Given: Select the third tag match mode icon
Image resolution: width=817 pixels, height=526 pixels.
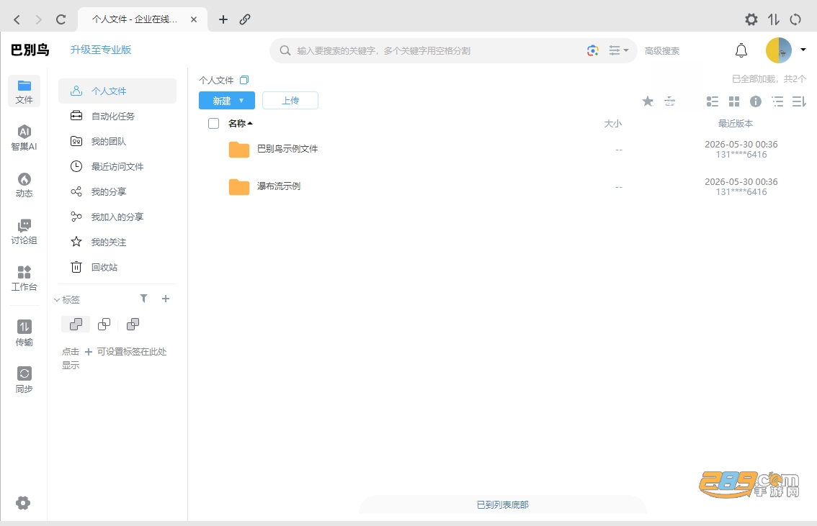Looking at the screenshot, I should (x=133, y=324).
